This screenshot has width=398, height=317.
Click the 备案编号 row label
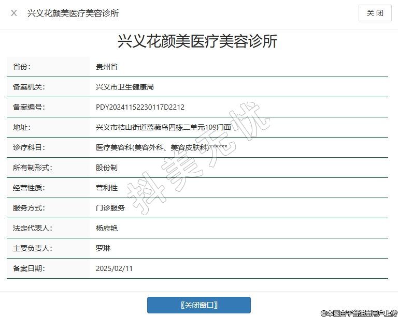coord(29,107)
